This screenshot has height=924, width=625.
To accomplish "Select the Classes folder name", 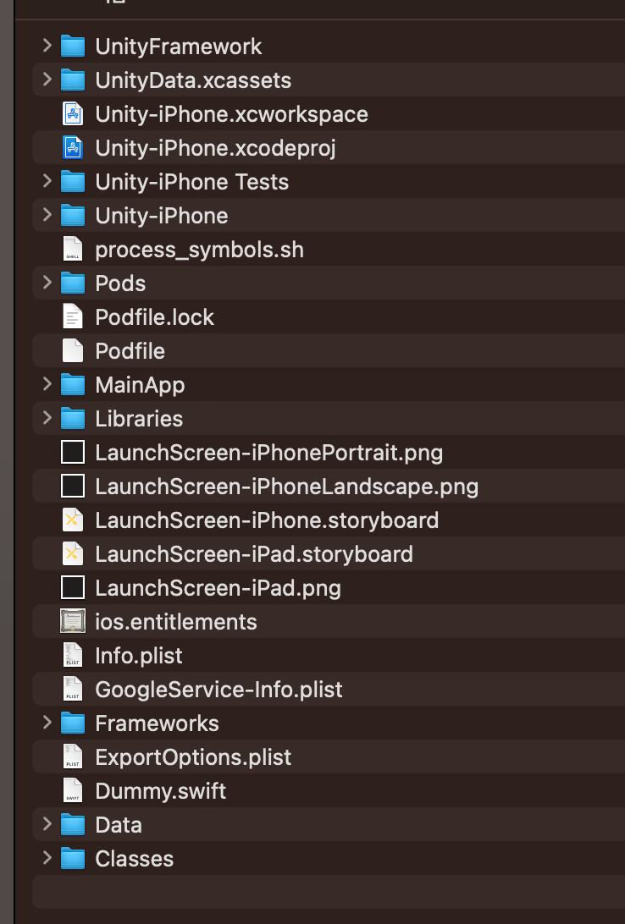I will (135, 859).
